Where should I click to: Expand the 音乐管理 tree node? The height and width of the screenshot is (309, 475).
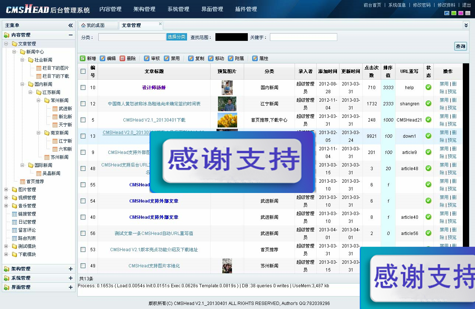point(6,206)
